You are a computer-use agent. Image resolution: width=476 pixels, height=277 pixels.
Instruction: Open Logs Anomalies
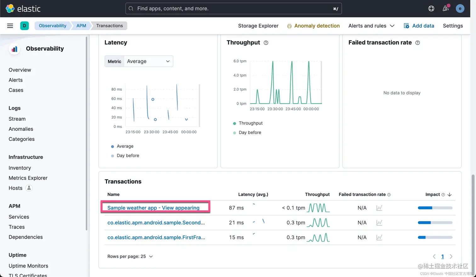21,129
